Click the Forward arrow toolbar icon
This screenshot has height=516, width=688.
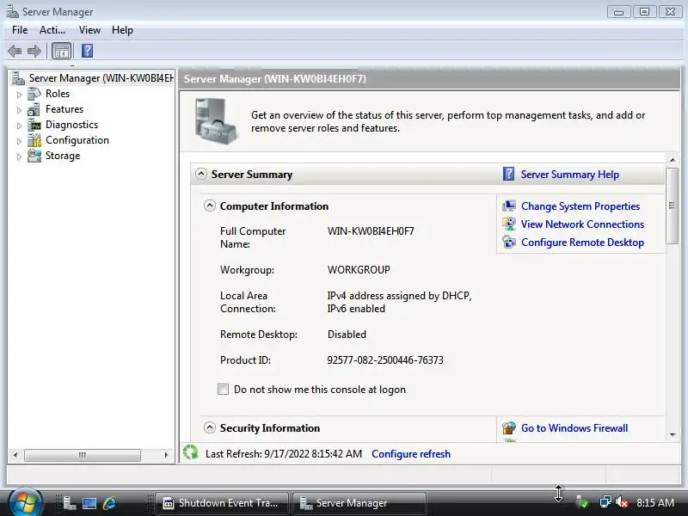[x=34, y=52]
